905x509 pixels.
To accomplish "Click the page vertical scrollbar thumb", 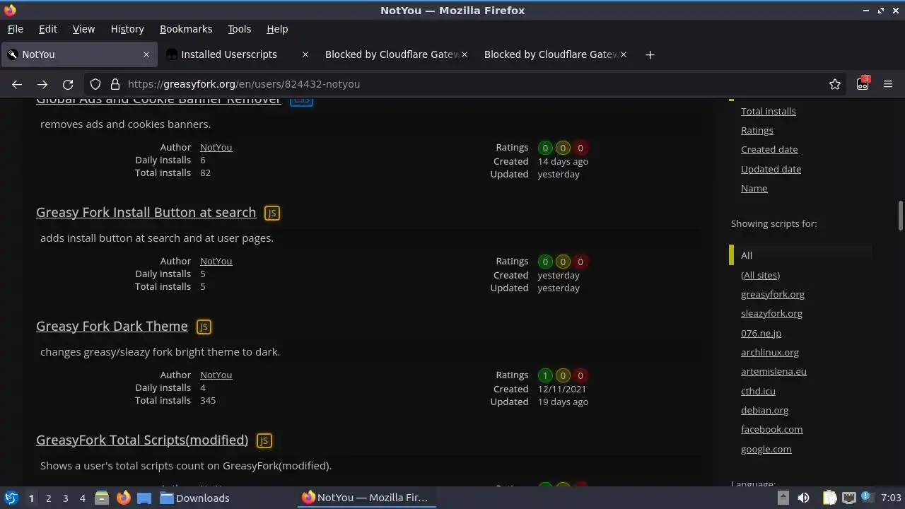I will tap(901, 216).
